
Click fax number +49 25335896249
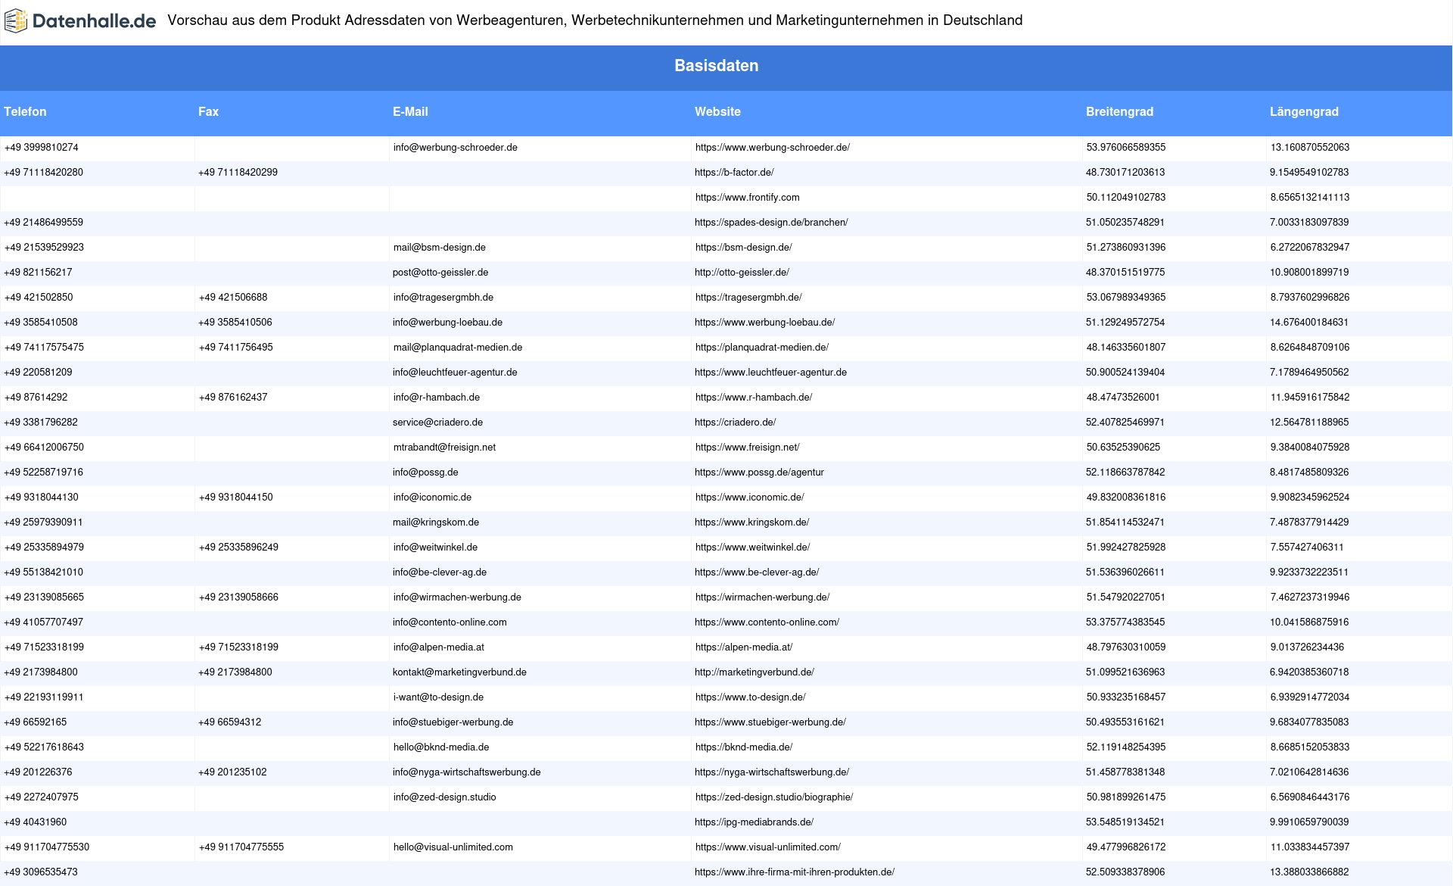(238, 548)
